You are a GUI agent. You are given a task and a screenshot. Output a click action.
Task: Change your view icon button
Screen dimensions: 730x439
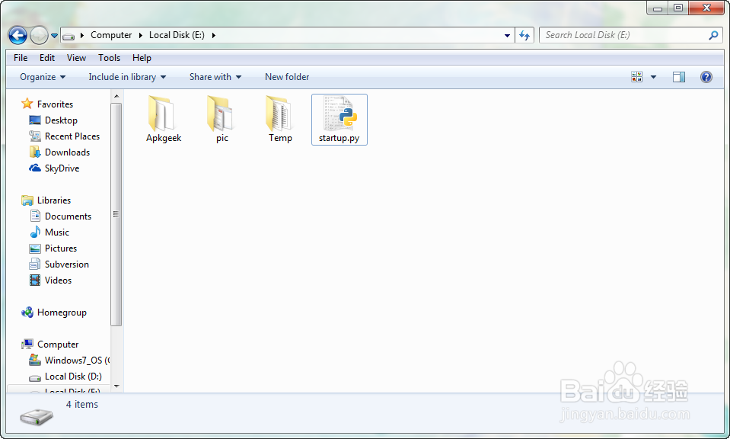[x=636, y=77]
